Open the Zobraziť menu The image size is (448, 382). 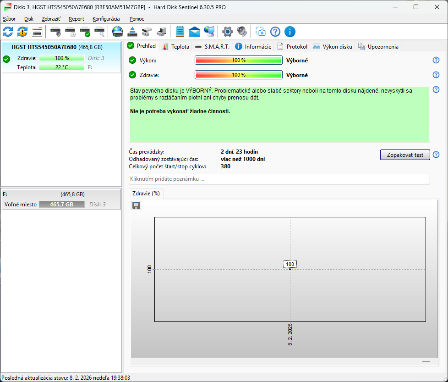click(x=51, y=19)
